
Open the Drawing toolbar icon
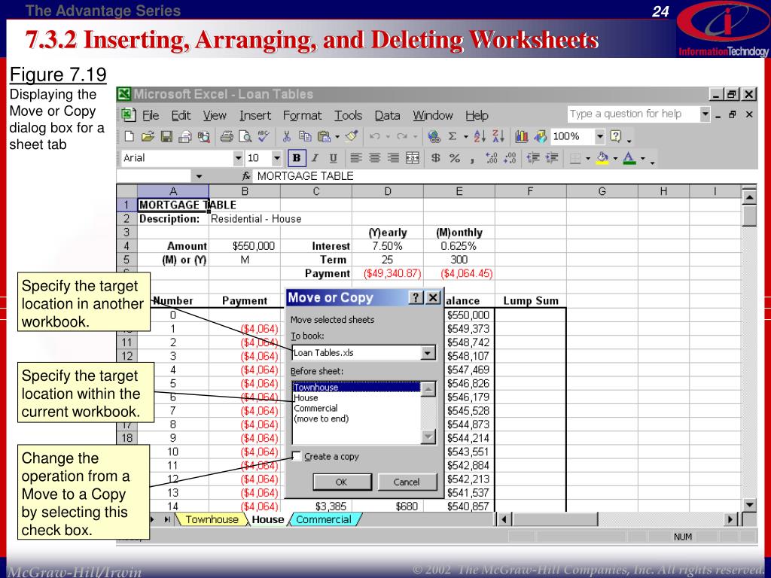541,137
